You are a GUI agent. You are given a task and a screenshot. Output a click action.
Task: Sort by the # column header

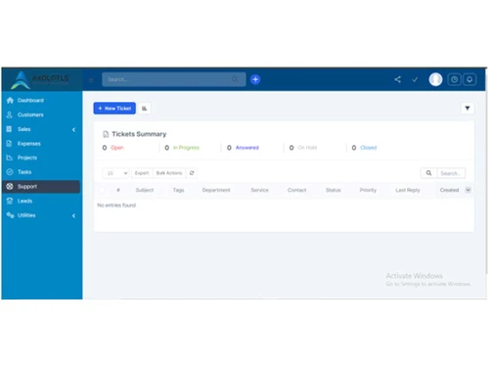click(118, 190)
